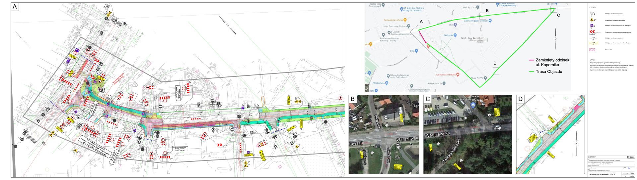Click the purple sign legend symbol
This screenshot has height=180, width=637.
click(x=592, y=26)
